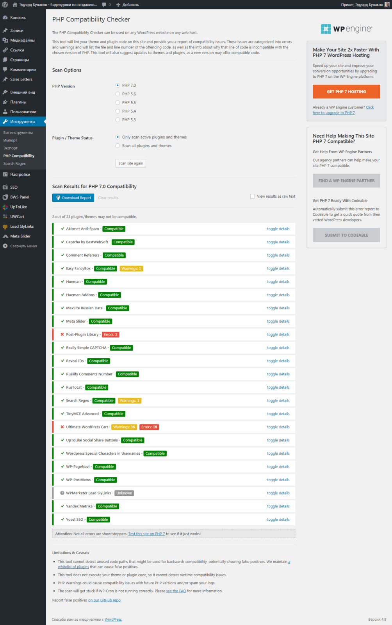Screen dimensions: 392x625
Task: Select PHP 5.5 radio button
Action: point(118,102)
